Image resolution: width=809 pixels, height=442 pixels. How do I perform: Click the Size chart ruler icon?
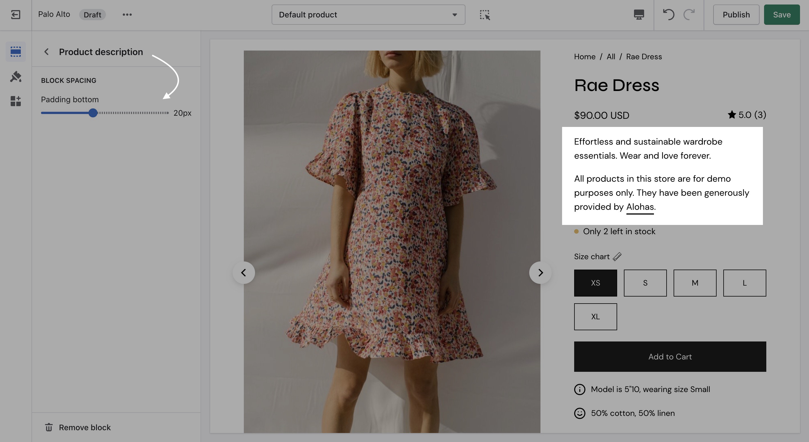617,256
